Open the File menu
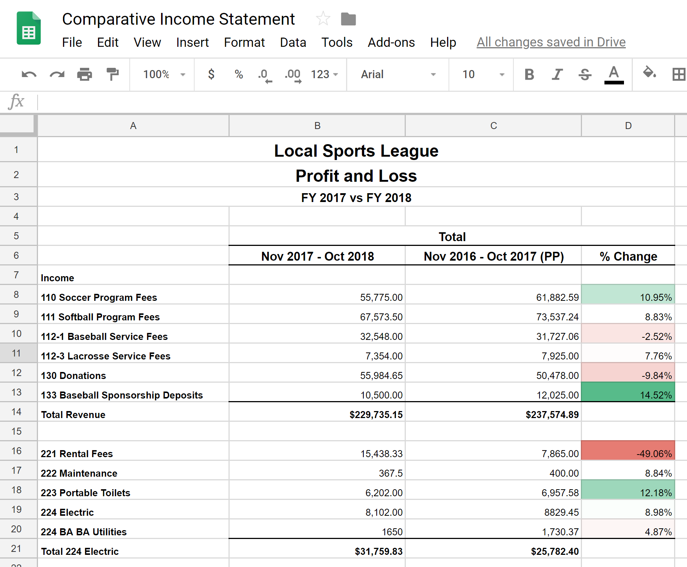Screen dimensions: 687x567 tap(72, 42)
